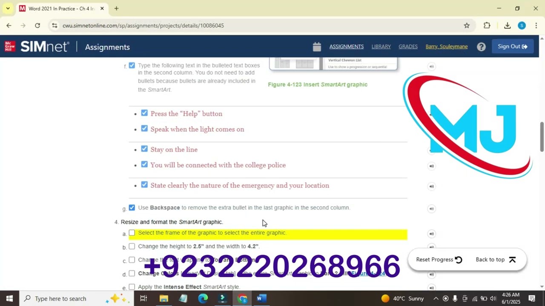Play audio for the select frame step
Image resolution: width=545 pixels, height=306 pixels.
431,233
